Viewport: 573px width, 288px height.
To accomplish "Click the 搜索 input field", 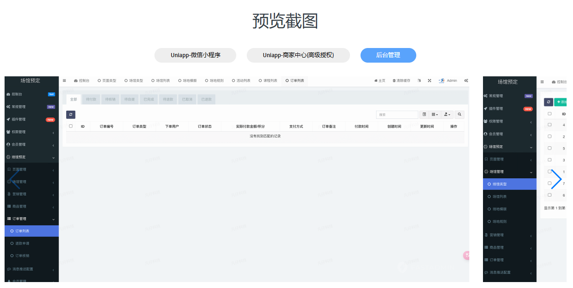I will 397,115.
